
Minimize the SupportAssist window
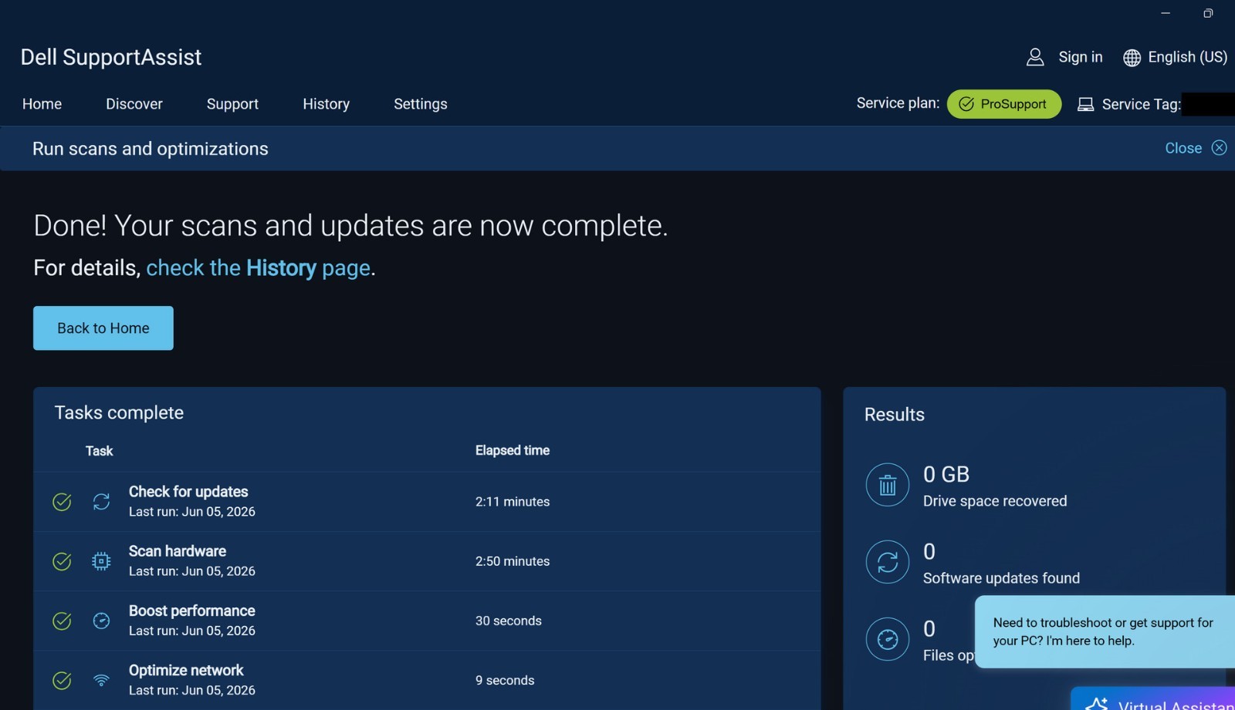click(x=1166, y=13)
